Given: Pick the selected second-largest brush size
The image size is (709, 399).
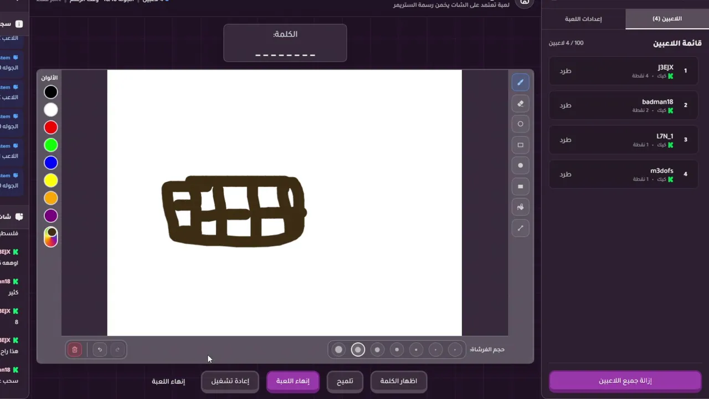Looking at the screenshot, I should pyautogui.click(x=358, y=350).
